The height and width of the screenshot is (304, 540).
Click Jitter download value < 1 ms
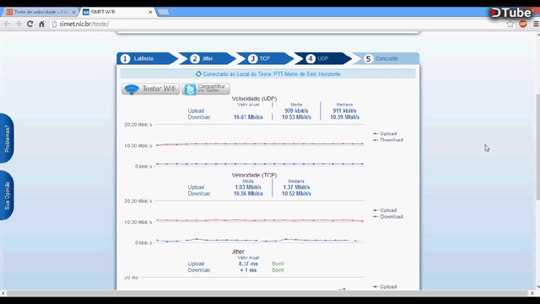248,270
